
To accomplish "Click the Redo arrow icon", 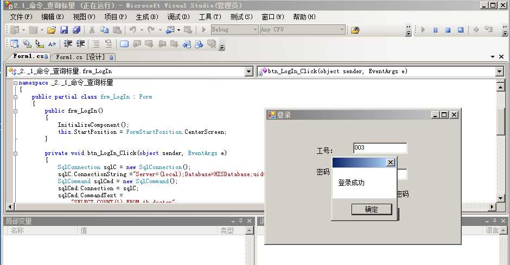I will pyautogui.click(x=151, y=30).
